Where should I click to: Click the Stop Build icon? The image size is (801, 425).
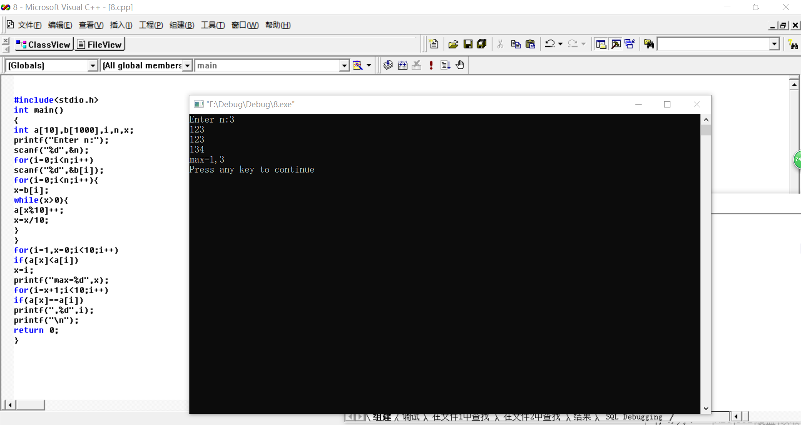(x=416, y=65)
